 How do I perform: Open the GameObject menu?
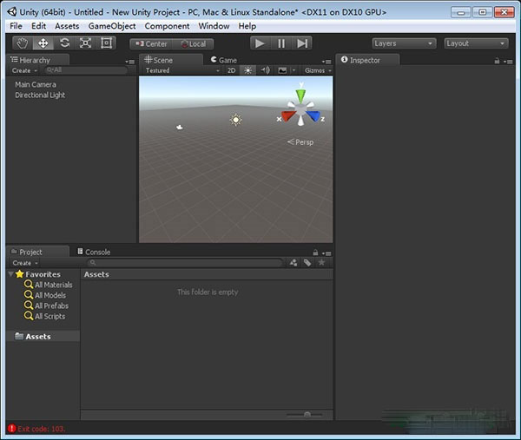(112, 26)
